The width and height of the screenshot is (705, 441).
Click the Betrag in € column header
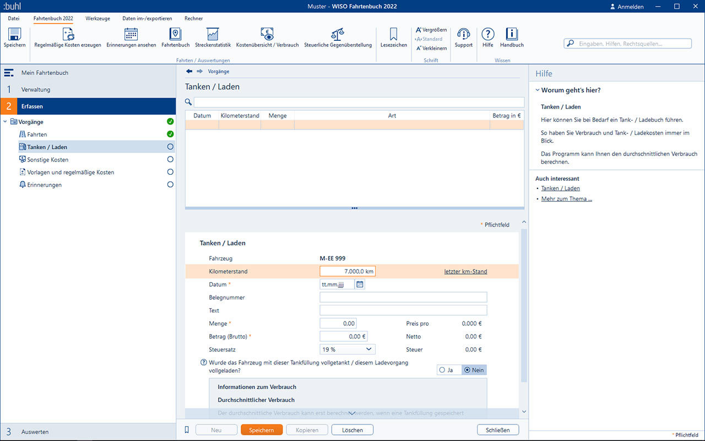click(507, 116)
